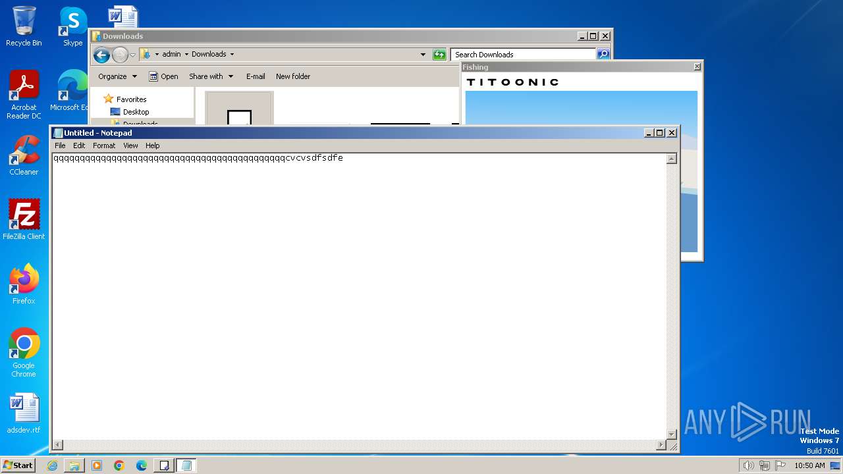The height and width of the screenshot is (474, 843).
Task: Open the Notepad File menu
Action: [x=60, y=145]
